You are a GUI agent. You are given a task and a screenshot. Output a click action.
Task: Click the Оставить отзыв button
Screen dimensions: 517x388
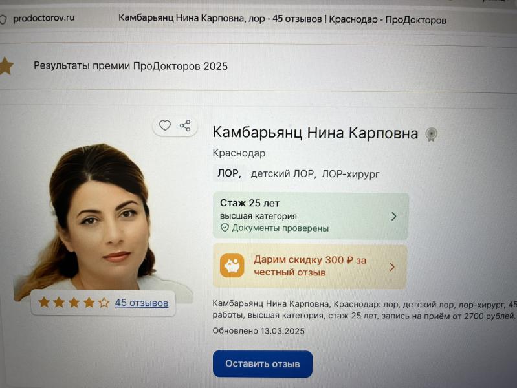coord(263,364)
